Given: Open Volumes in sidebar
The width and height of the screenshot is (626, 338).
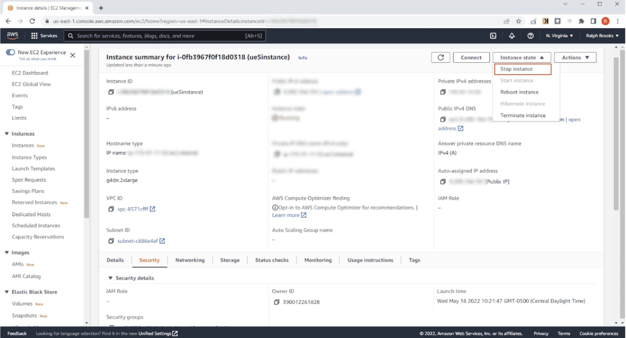Looking at the screenshot, I should tap(22, 304).
